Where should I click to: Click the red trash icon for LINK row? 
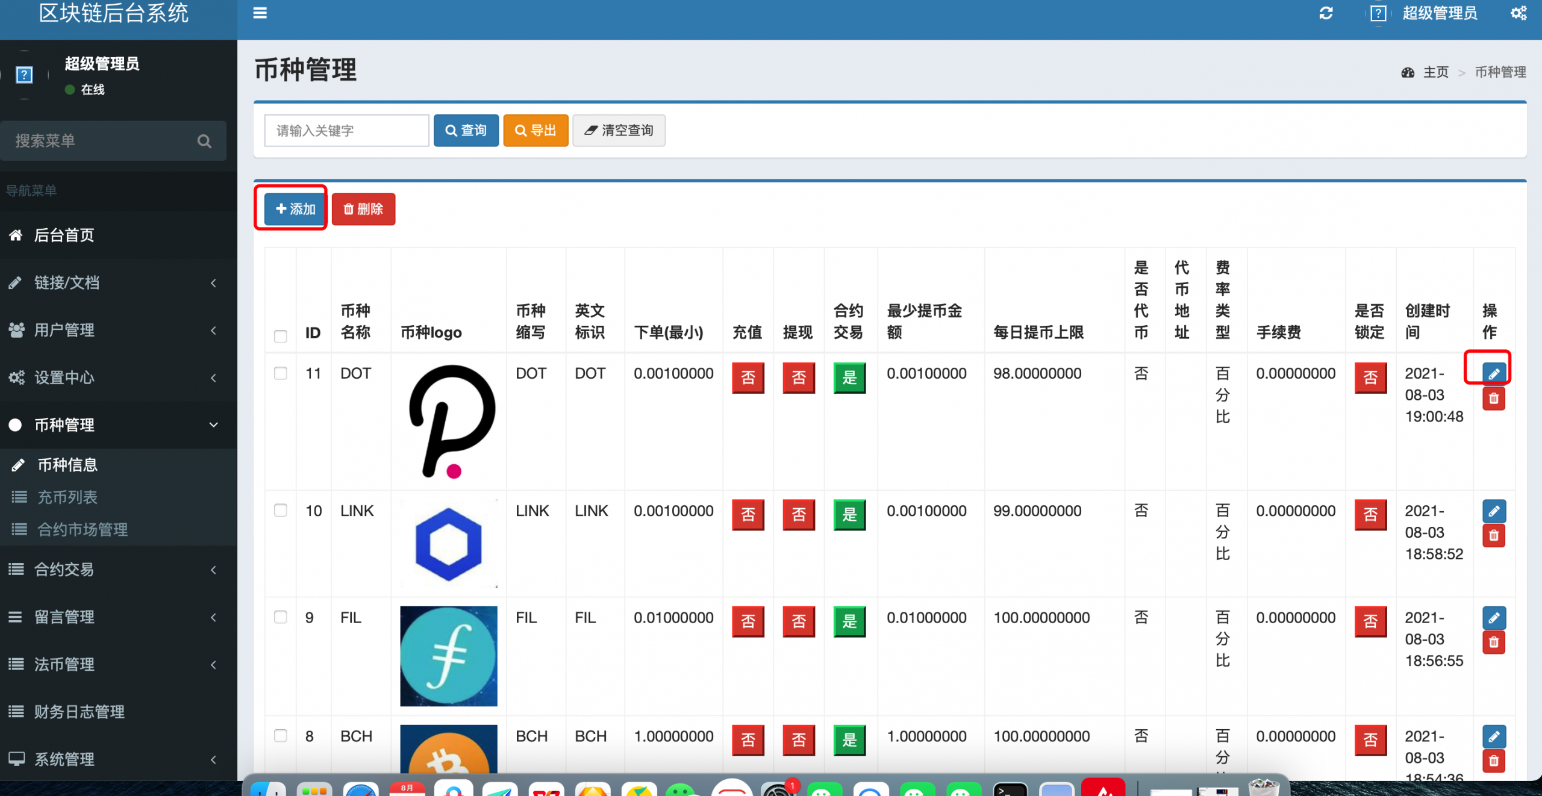pyautogui.click(x=1493, y=535)
